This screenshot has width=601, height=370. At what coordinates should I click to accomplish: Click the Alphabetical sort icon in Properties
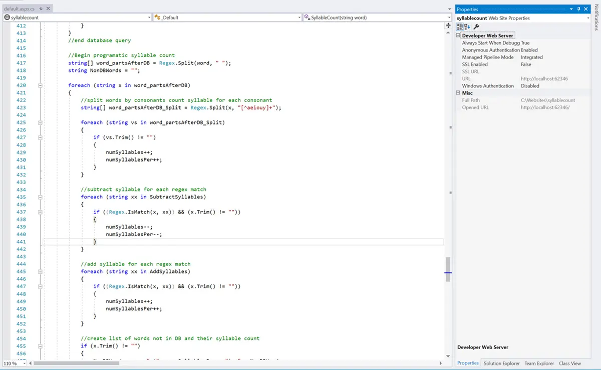coord(467,26)
